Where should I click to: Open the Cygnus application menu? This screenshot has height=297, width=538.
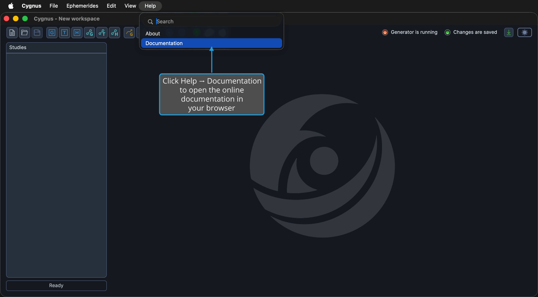[31, 6]
